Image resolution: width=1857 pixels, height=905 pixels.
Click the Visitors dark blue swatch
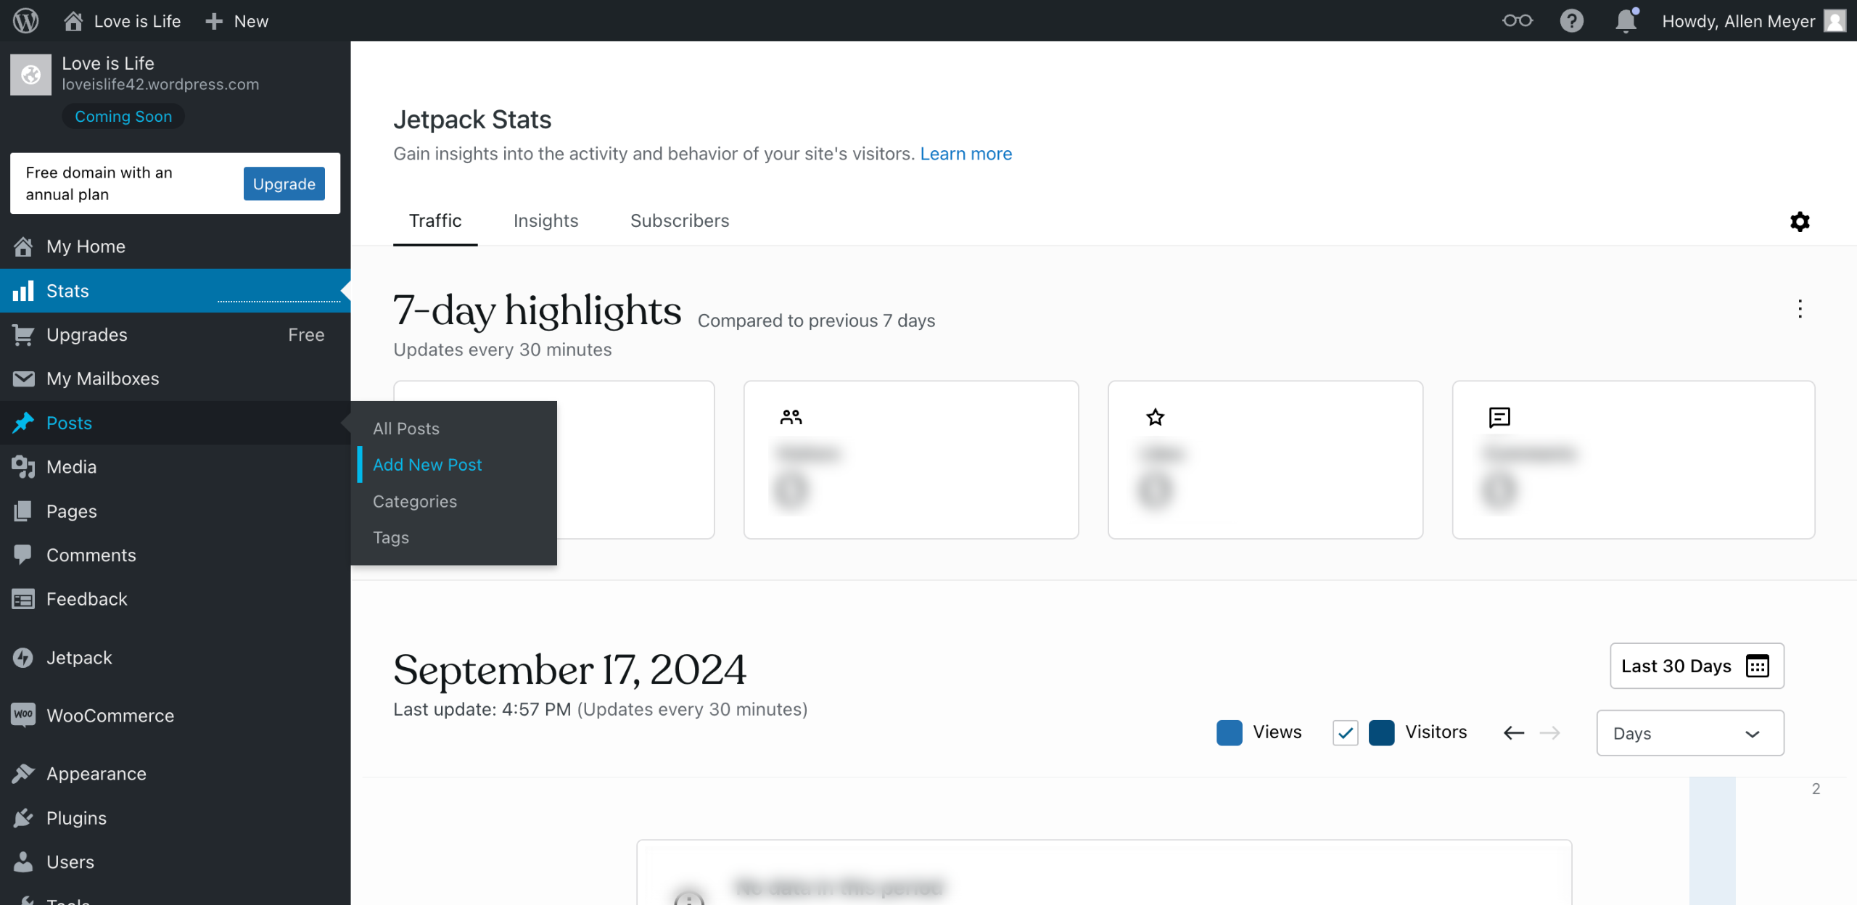[1381, 732]
